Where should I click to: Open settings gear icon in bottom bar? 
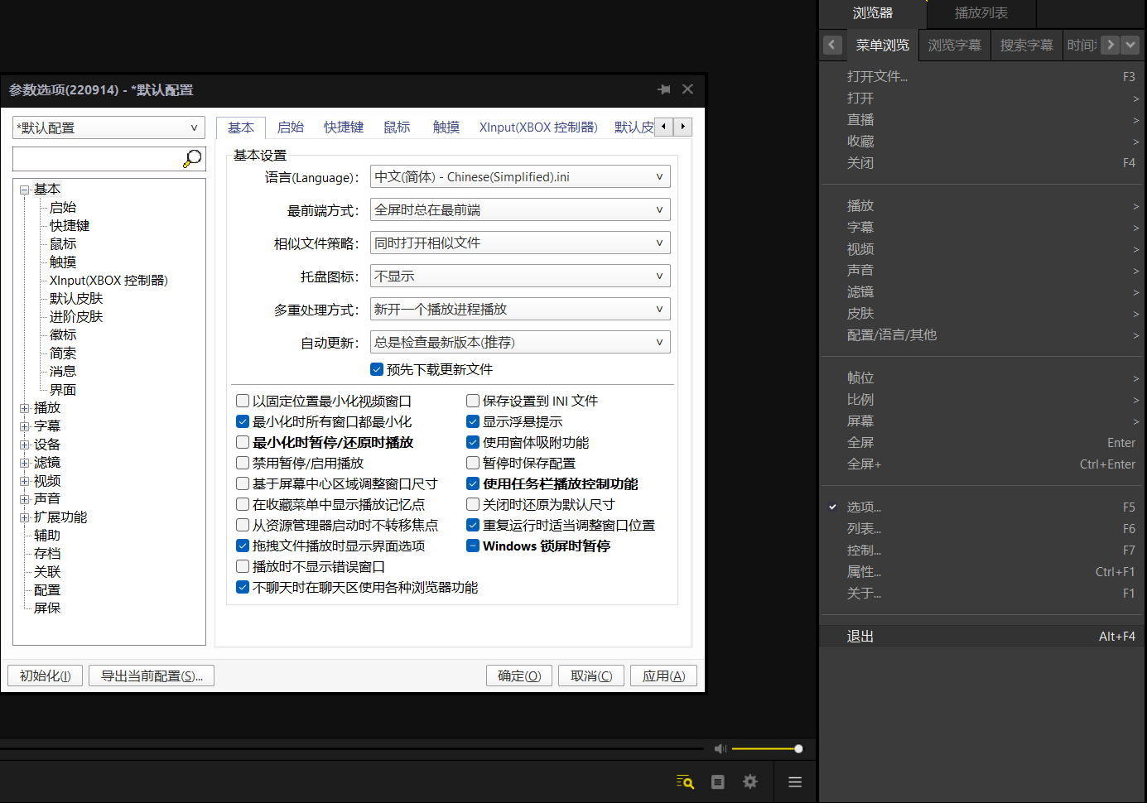750,781
